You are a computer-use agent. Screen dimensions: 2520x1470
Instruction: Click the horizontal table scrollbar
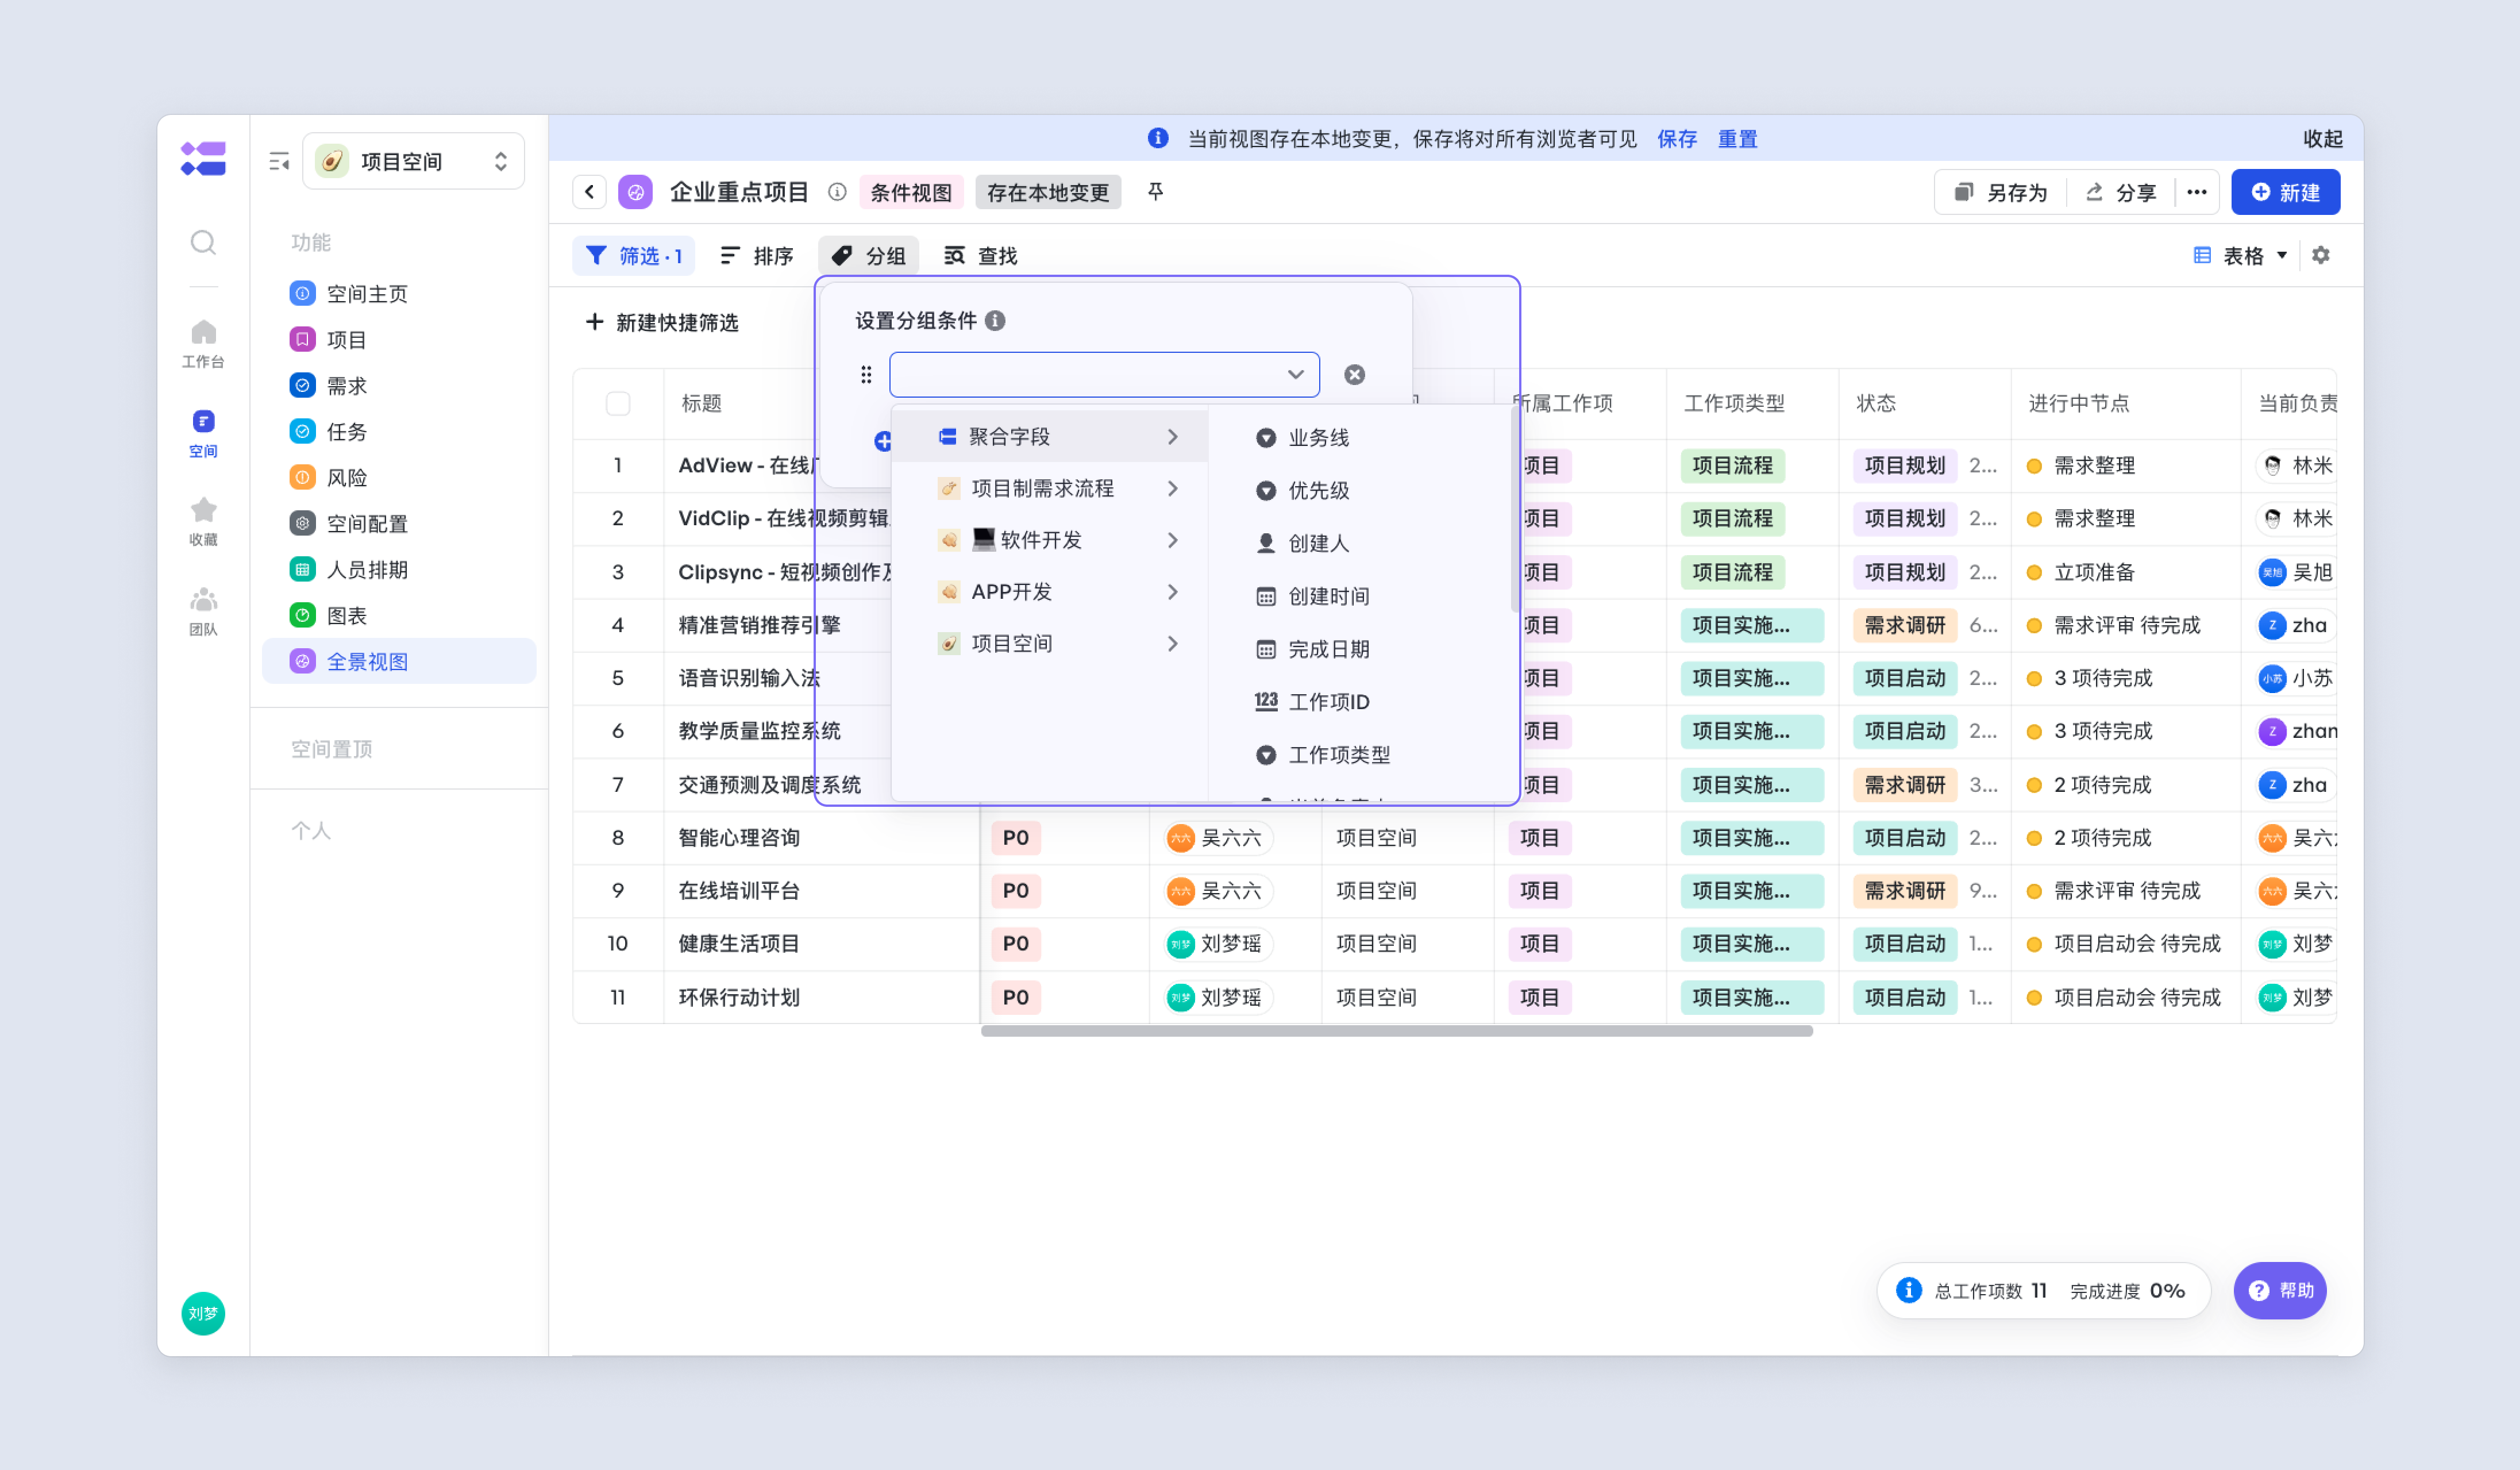[x=1396, y=1031]
